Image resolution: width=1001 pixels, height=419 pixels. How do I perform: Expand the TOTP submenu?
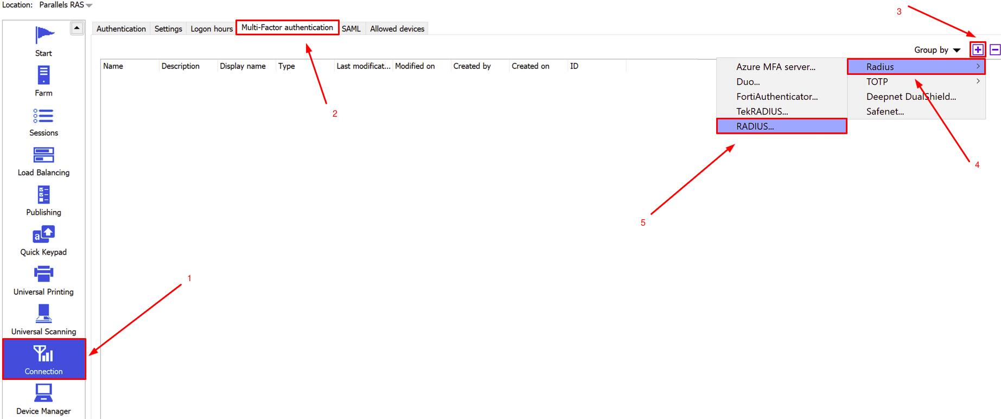(916, 81)
